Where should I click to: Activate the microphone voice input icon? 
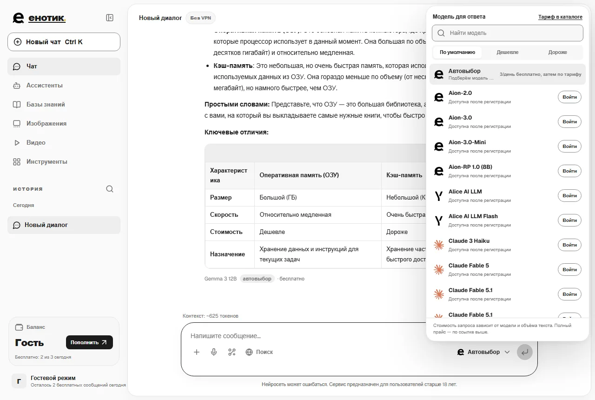[214, 352]
